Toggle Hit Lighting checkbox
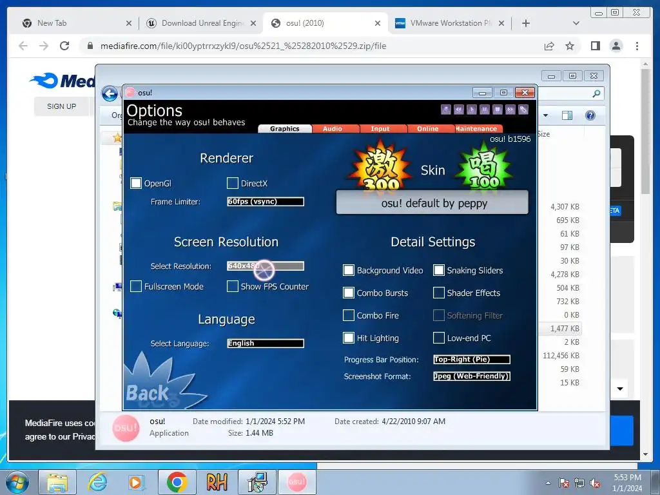 click(x=349, y=338)
